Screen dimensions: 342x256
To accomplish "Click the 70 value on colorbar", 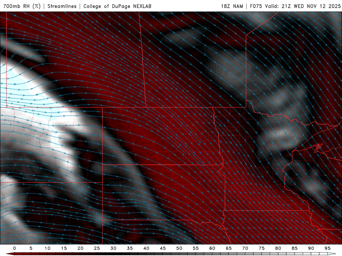I will click(x=245, y=248).
